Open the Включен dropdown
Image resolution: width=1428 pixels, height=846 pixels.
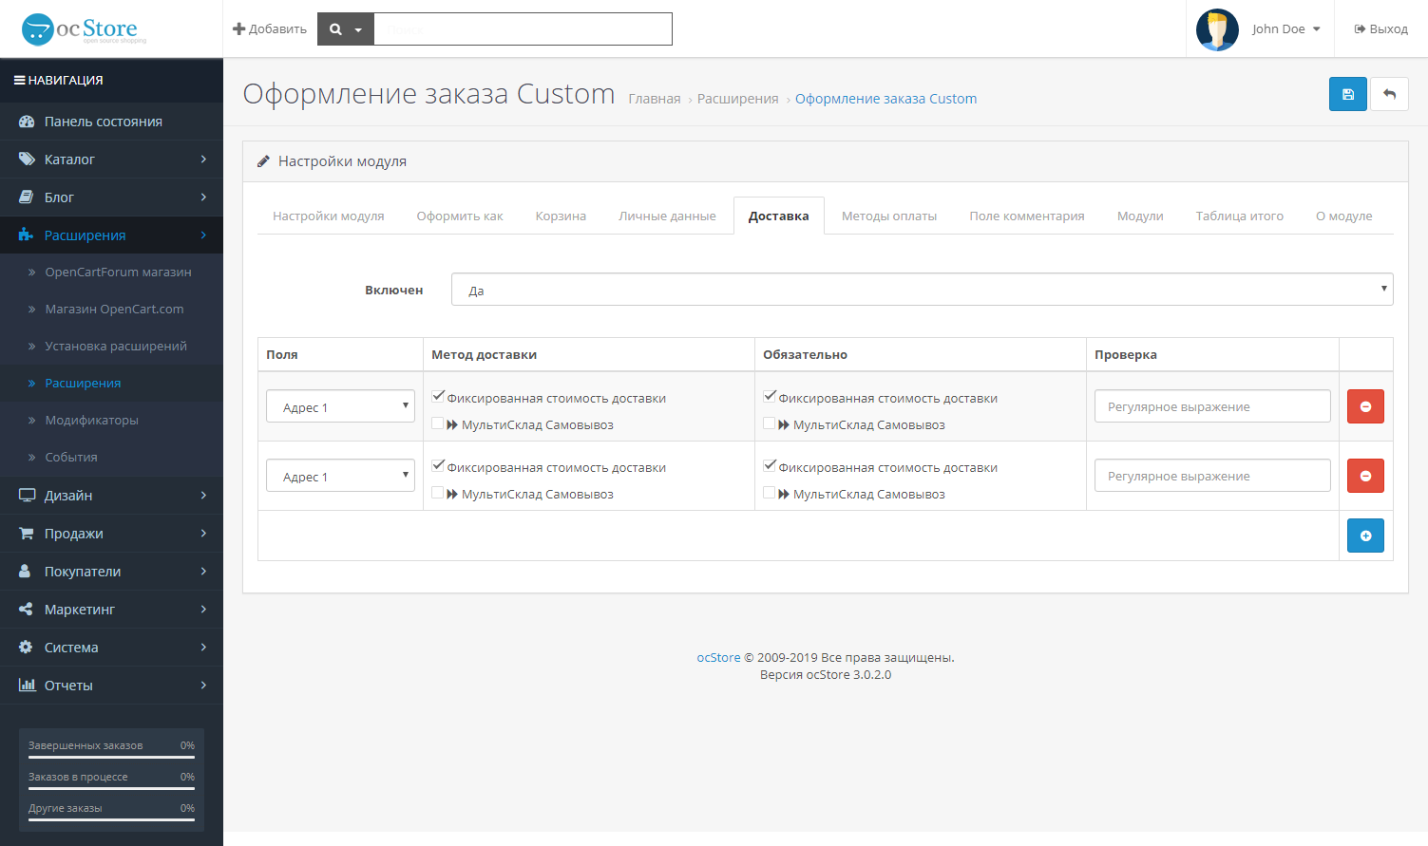tap(922, 290)
